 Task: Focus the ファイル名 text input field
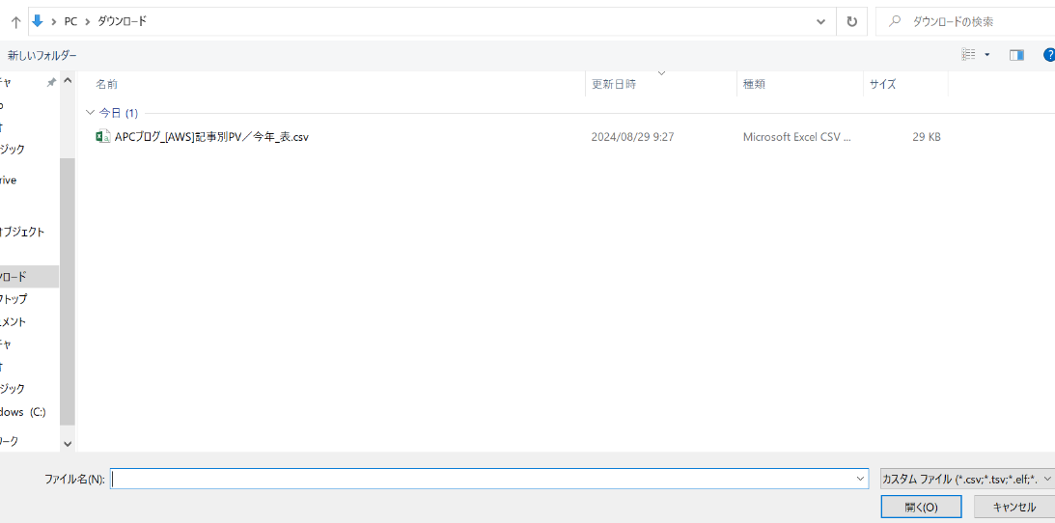pos(483,479)
